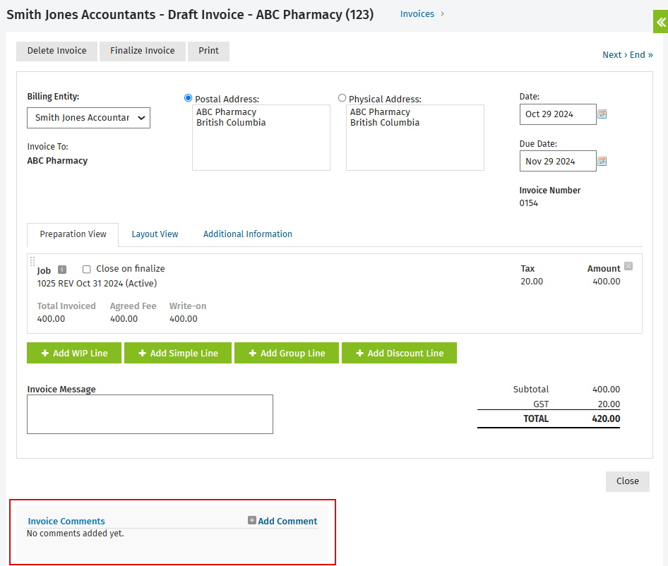Viewport: 668px width, 566px height.
Task: Click the Postal Address text area
Action: coord(261,138)
